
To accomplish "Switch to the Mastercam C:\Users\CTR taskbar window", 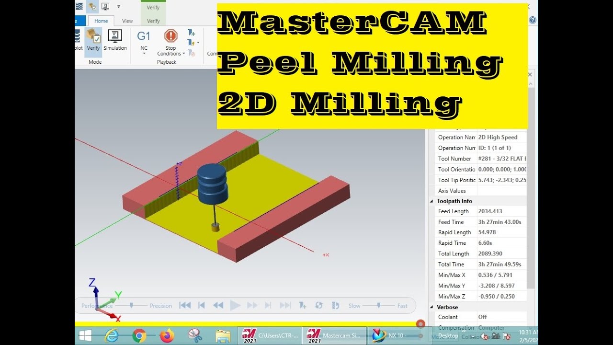I will (270, 336).
